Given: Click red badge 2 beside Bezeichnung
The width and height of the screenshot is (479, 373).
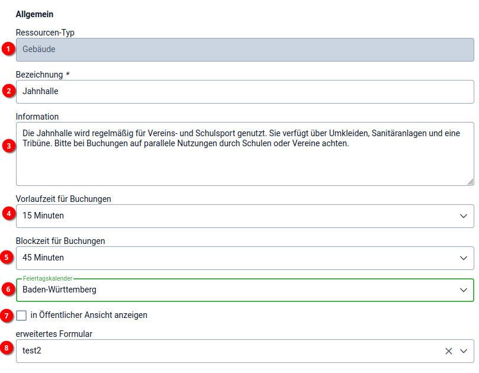Looking at the screenshot, I should tap(8, 91).
